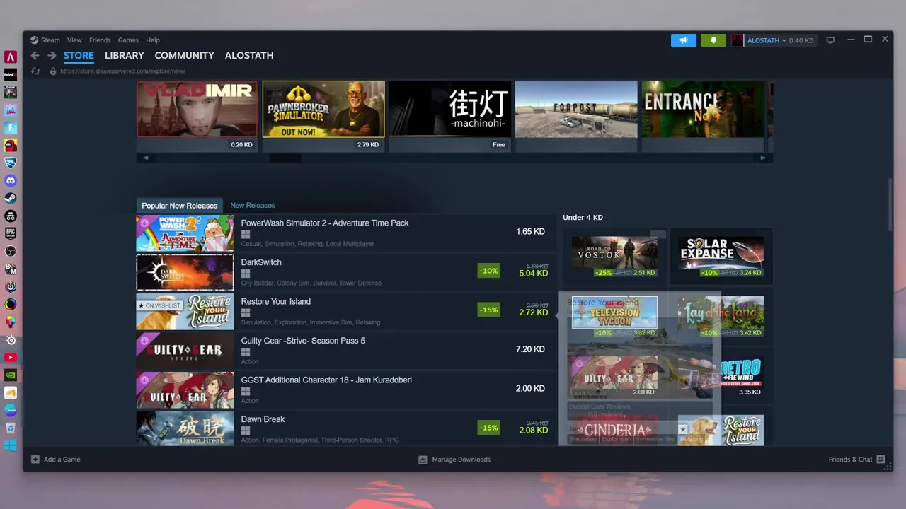906x509 pixels.
Task: Launch Epic Games from the desktop dock
Action: pyautogui.click(x=11, y=234)
